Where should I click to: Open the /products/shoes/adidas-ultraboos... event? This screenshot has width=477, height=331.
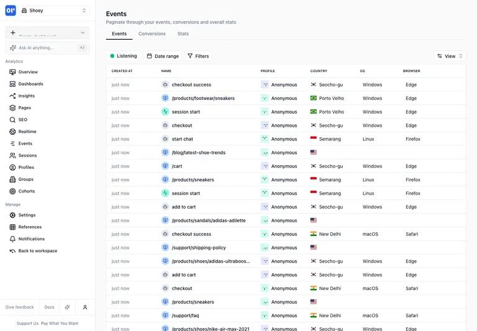coord(211,261)
